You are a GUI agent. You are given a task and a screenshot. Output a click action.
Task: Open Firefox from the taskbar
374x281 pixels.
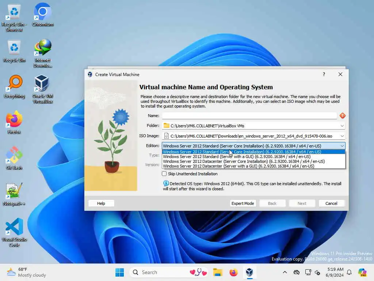click(x=233, y=272)
